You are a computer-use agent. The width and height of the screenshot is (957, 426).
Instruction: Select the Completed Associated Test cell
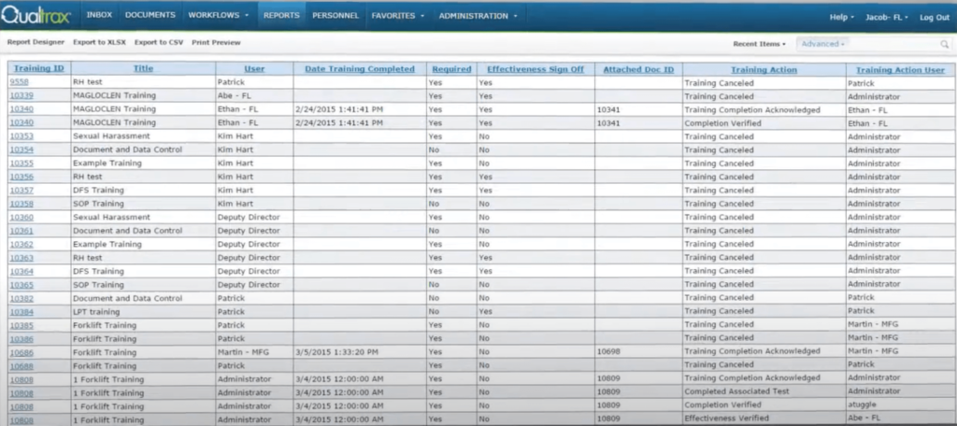764,391
